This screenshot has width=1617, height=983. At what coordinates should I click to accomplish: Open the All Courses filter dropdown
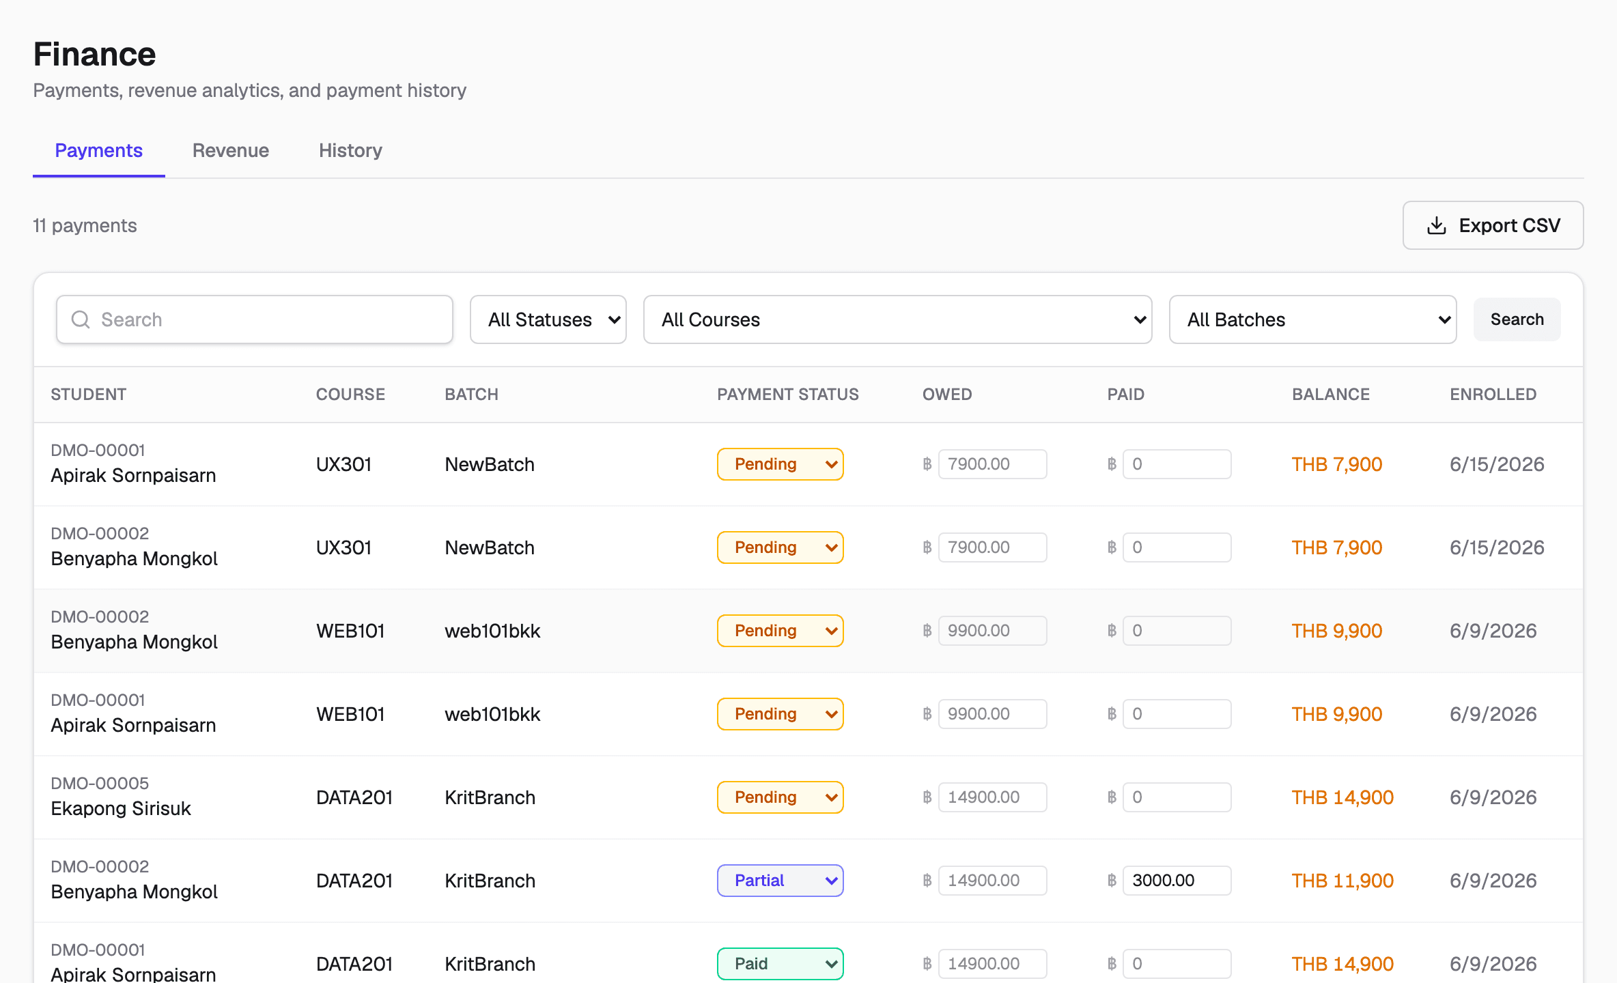click(898, 319)
